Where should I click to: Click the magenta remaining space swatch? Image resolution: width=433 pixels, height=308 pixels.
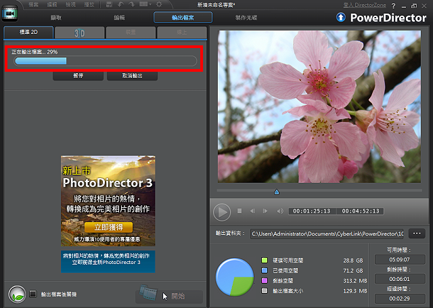[265, 281]
